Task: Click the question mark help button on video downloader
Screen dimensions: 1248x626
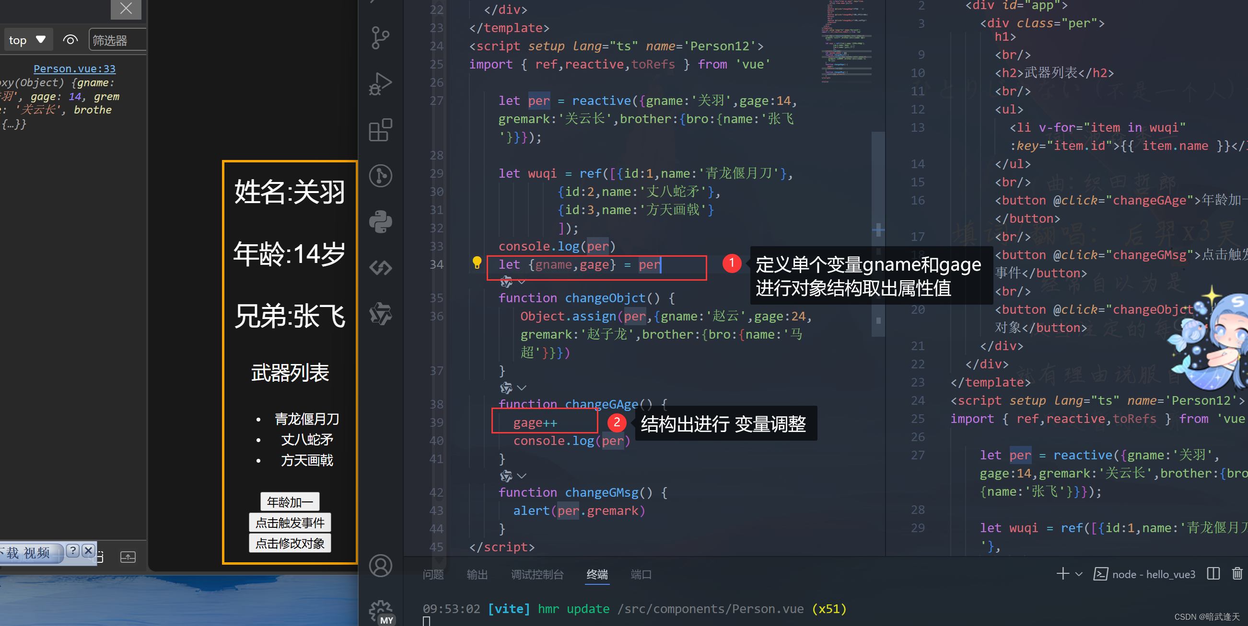Action: tap(73, 550)
